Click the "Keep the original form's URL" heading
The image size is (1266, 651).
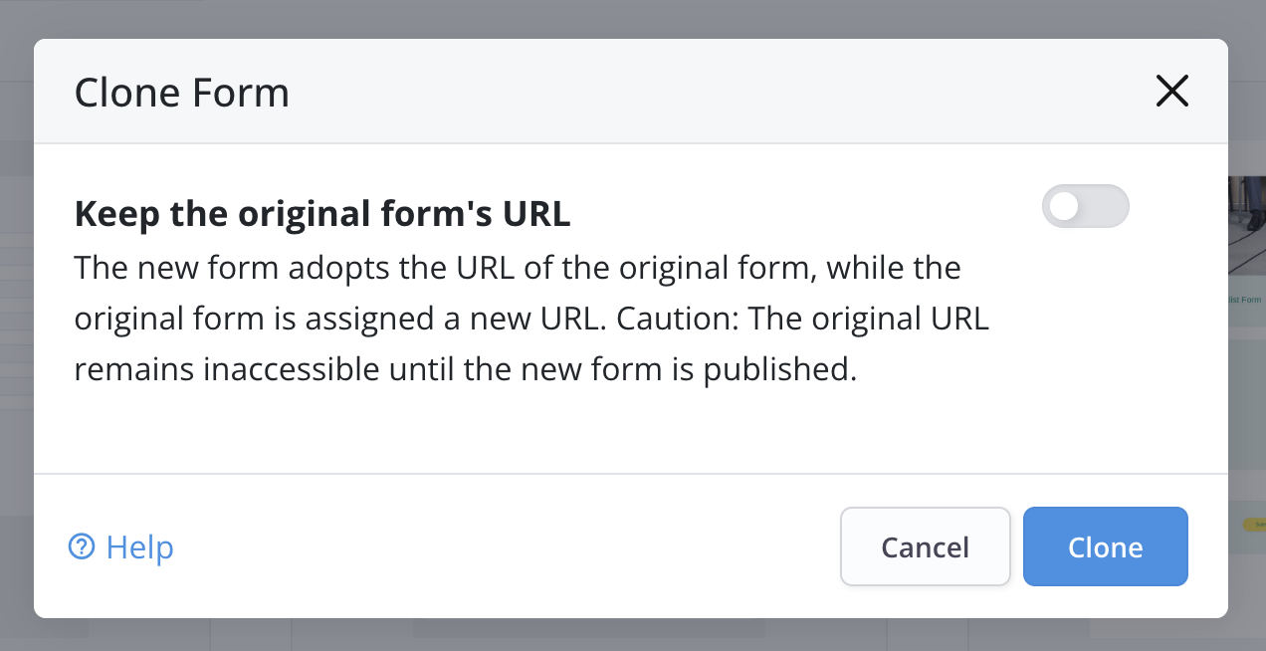point(322,214)
